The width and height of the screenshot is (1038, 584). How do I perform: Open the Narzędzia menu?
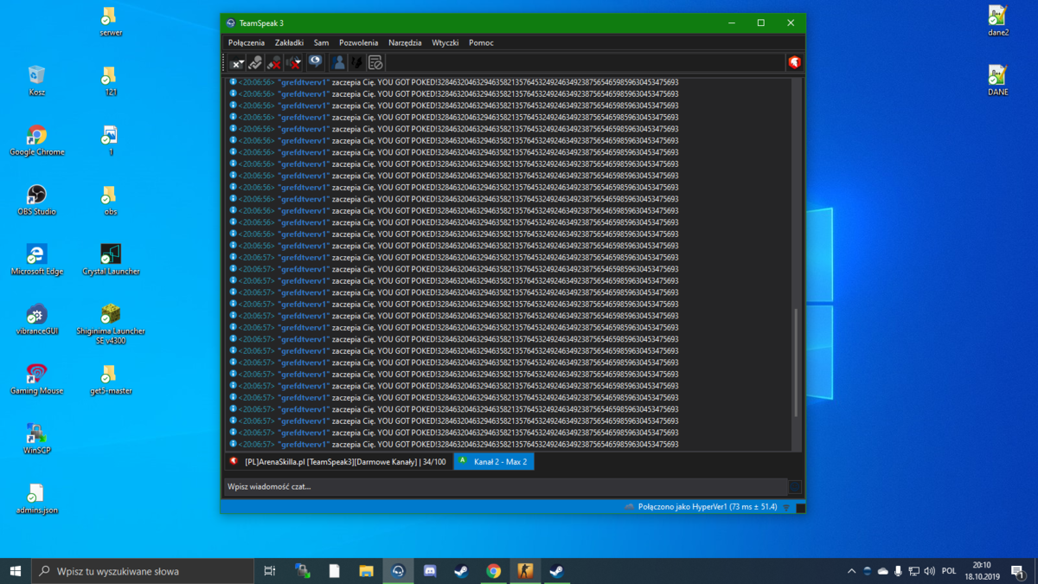pyautogui.click(x=405, y=42)
